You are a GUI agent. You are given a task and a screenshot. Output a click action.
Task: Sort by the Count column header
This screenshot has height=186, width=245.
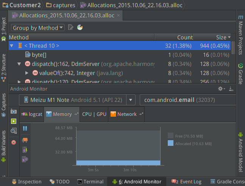[173, 38]
